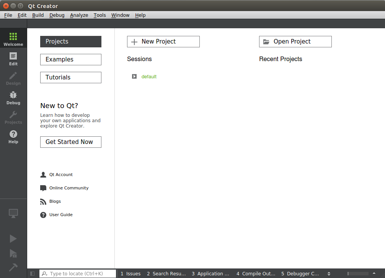Show the Application Output pane
The height and width of the screenshot is (278, 385).
[x=210, y=273]
